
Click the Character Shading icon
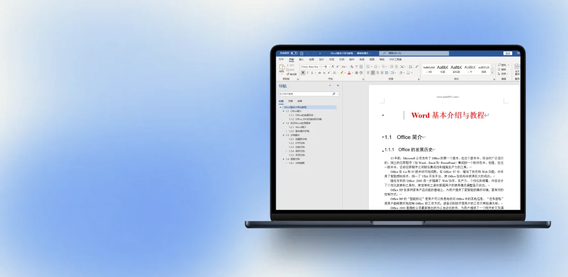coord(357,73)
